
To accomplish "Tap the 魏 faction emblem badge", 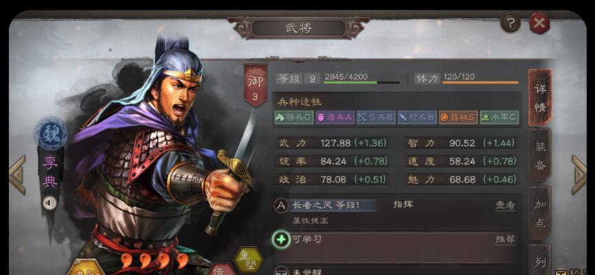I will click(51, 133).
